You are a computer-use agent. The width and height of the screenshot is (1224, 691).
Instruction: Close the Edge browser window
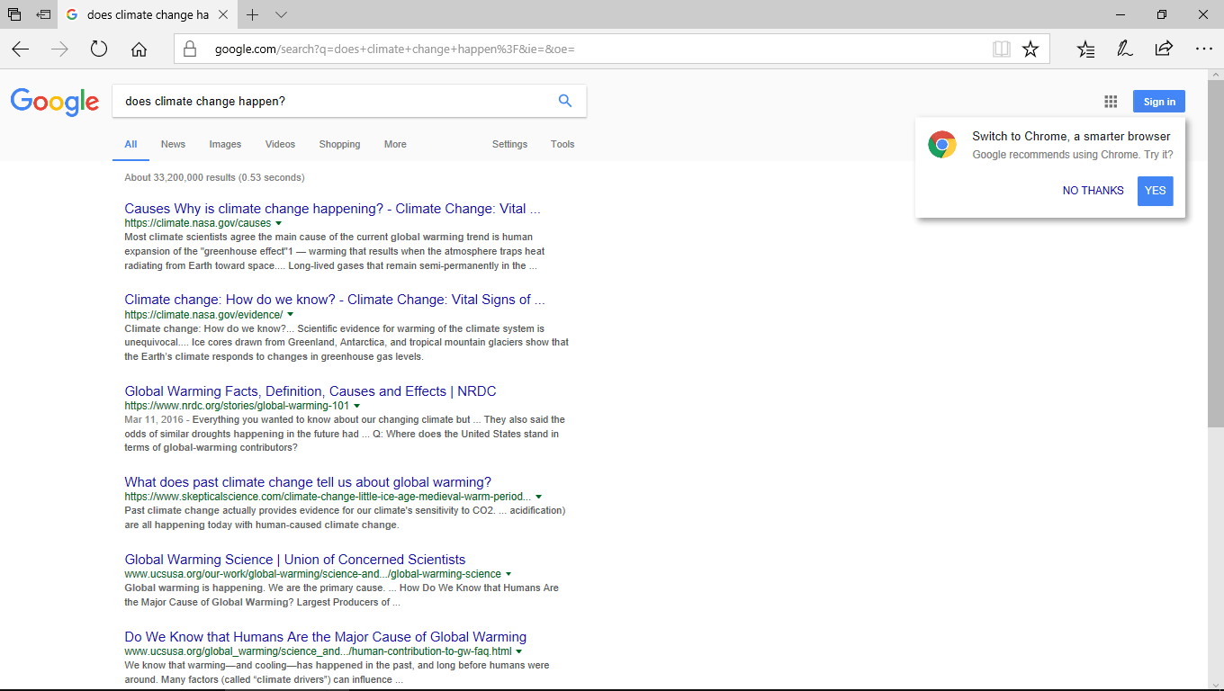1203,14
